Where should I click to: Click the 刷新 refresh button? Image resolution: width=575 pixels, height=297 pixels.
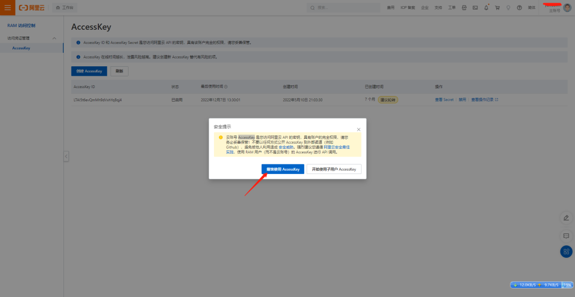119,71
